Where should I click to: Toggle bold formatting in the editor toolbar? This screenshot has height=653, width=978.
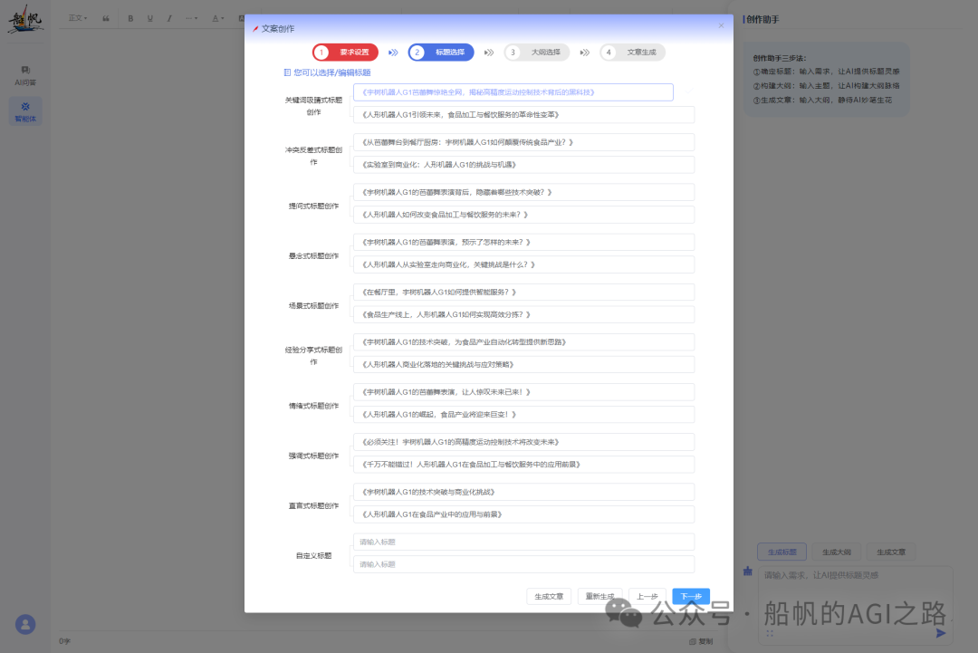[x=130, y=18]
